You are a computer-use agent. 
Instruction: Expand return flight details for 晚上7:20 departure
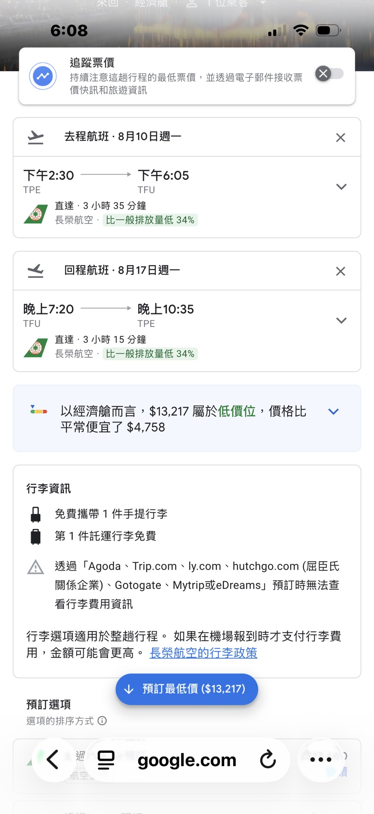[x=341, y=321]
